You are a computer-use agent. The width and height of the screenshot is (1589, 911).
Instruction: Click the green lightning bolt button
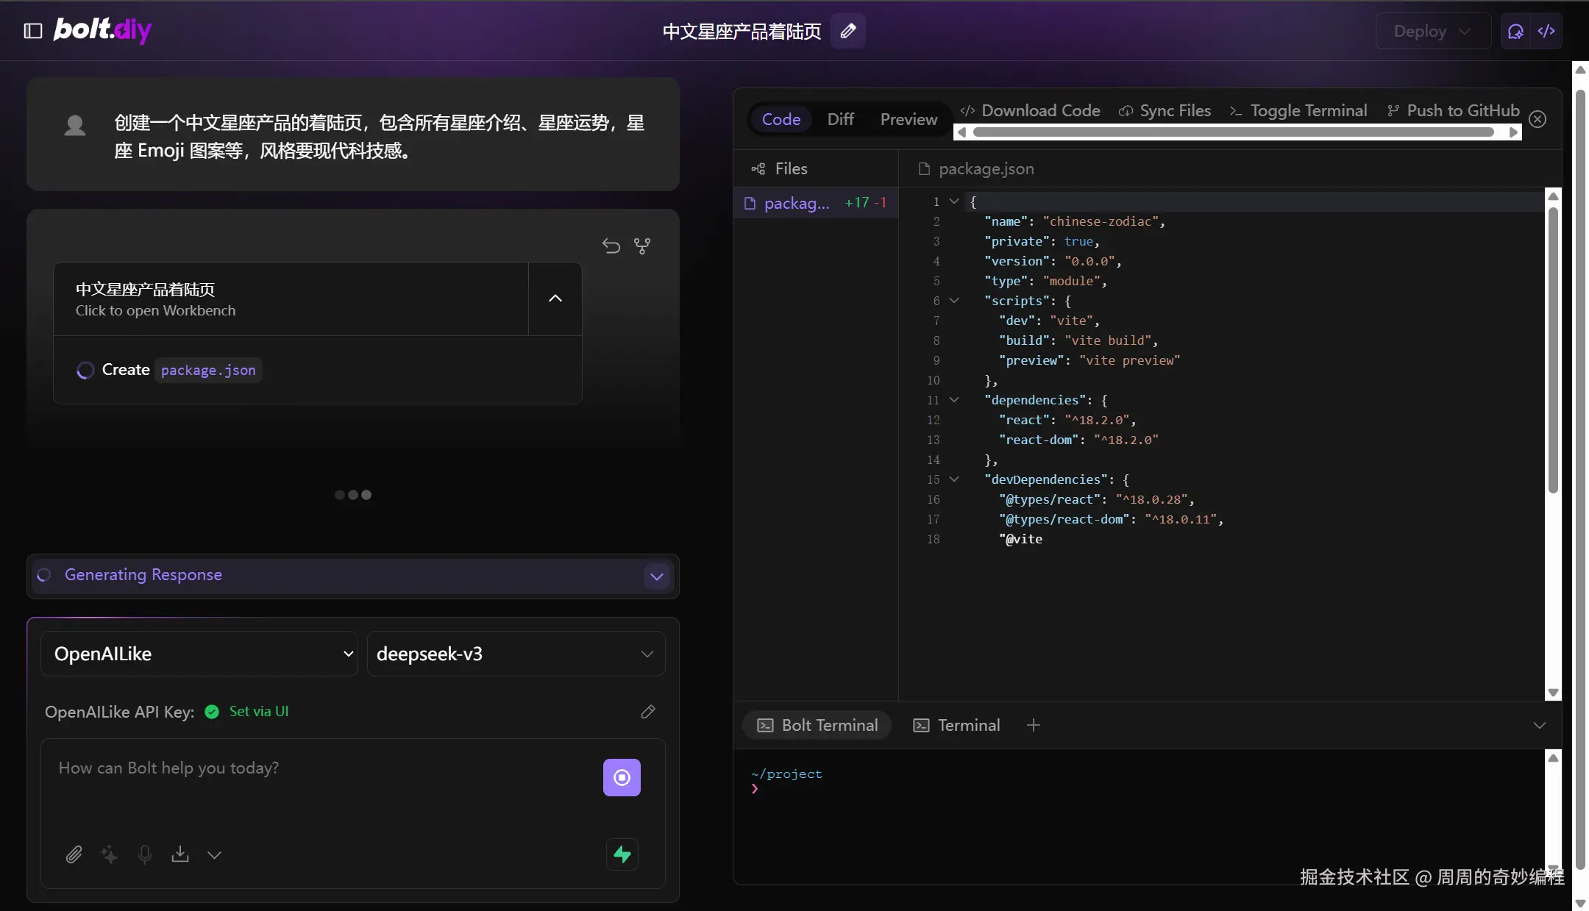point(622,854)
